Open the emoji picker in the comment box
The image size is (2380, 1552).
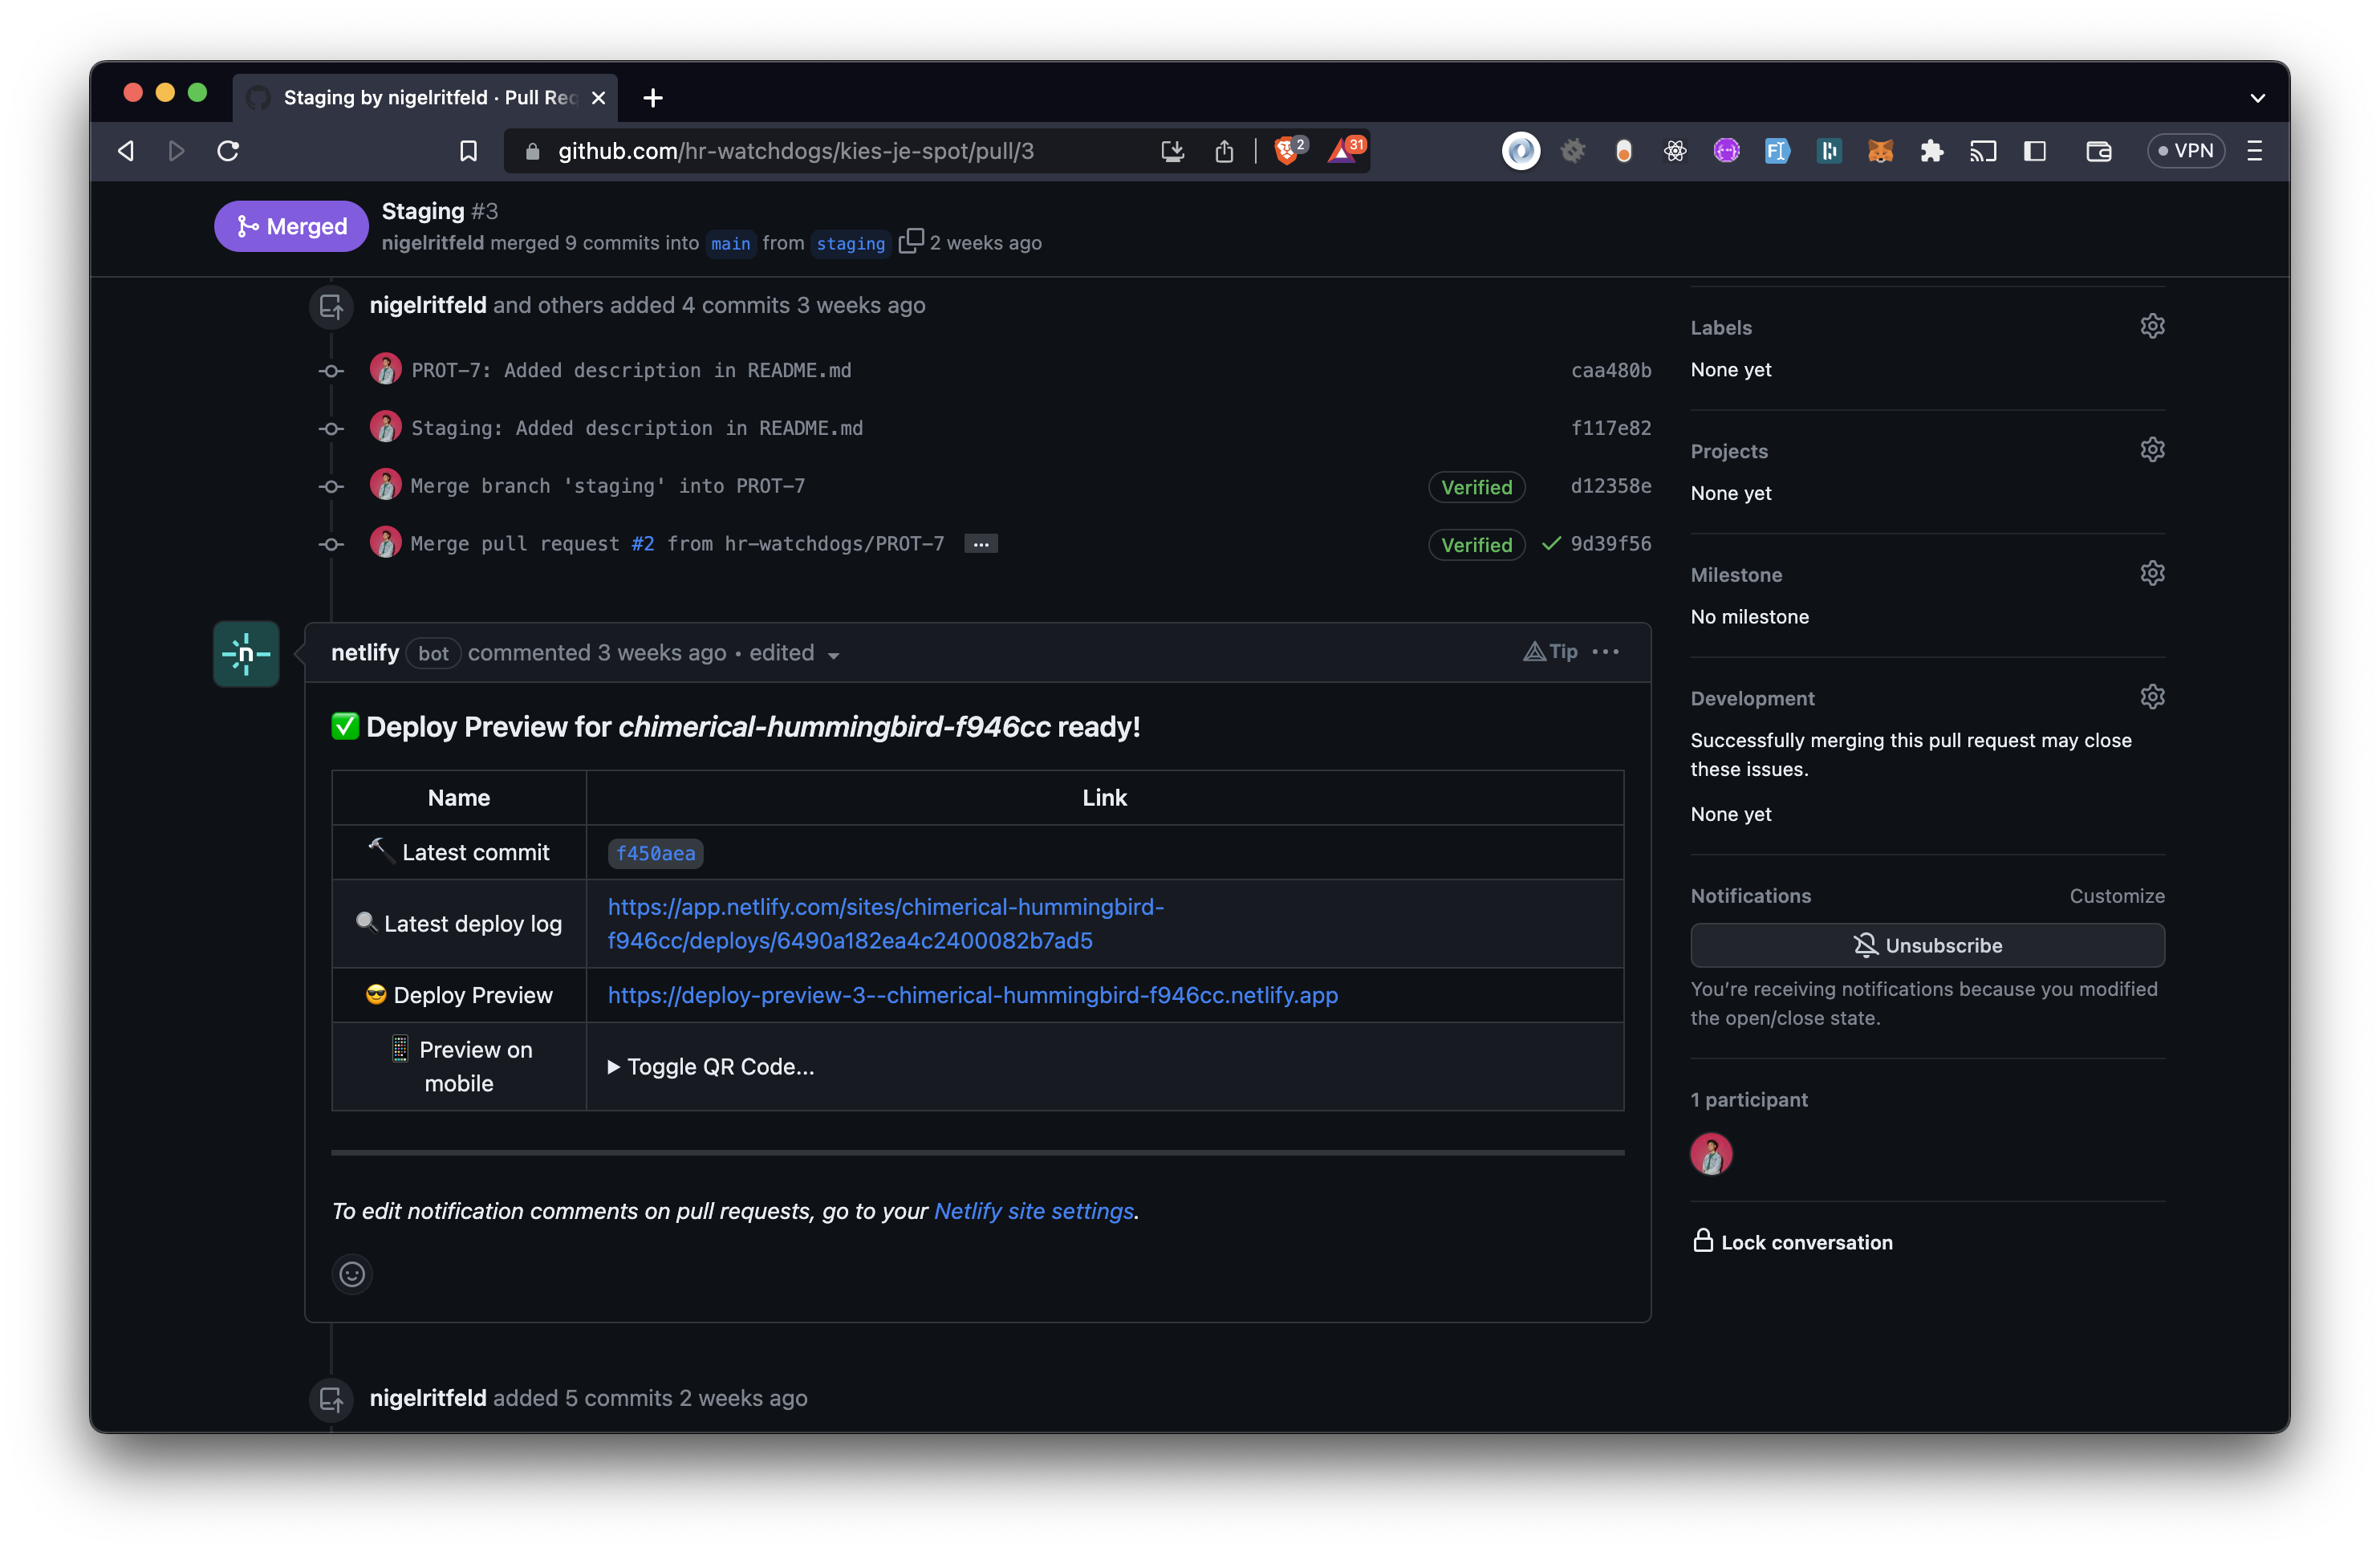pyautogui.click(x=351, y=1274)
